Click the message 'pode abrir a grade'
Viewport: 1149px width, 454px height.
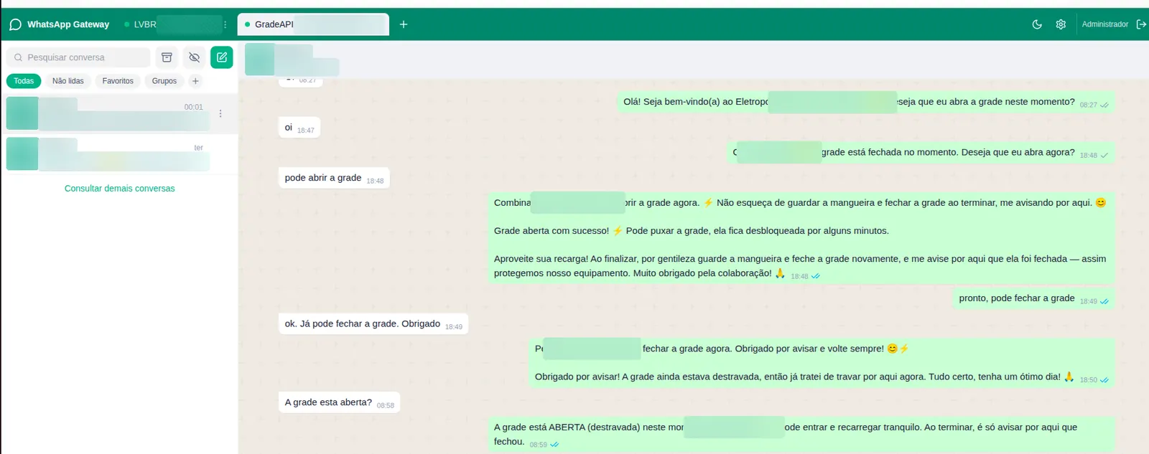tap(334, 178)
